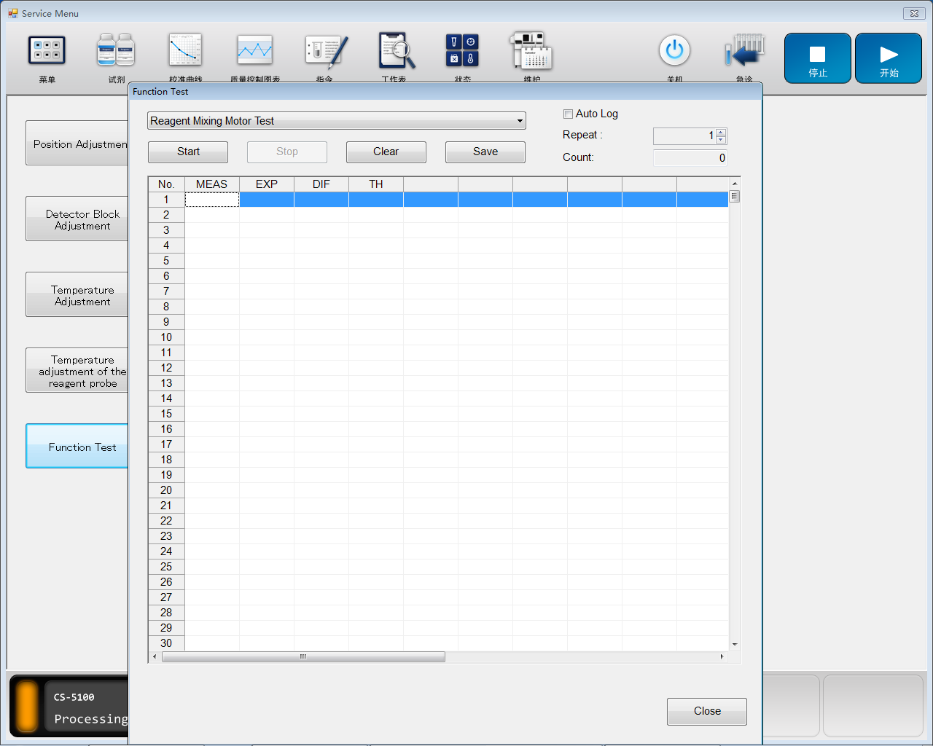Screen dimensions: 933x746
Task: Select the Function Test side tab
Action: pos(78,447)
